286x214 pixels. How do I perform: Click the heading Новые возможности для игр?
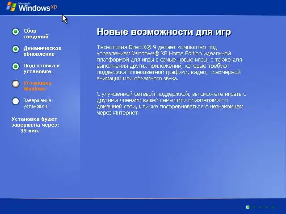click(x=164, y=32)
